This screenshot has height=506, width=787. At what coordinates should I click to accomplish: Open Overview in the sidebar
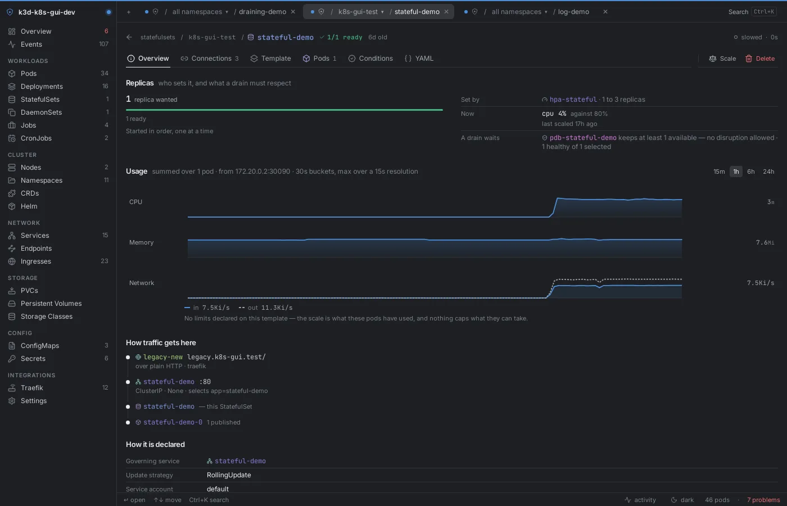[x=58, y=31]
